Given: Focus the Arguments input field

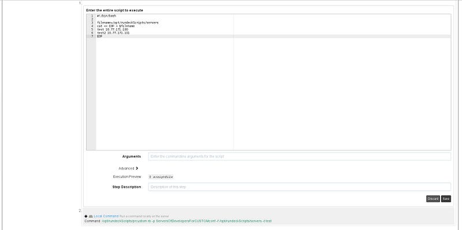Looking at the screenshot, I should [299, 156].
